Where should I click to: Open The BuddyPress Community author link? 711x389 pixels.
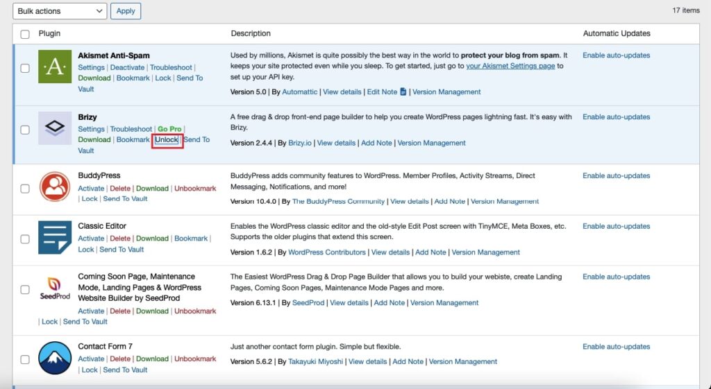click(338, 201)
